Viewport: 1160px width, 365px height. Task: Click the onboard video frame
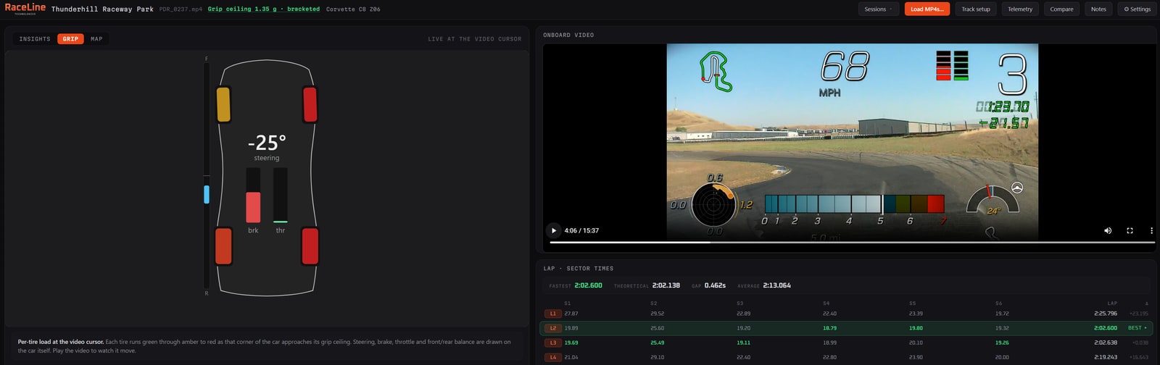click(853, 142)
